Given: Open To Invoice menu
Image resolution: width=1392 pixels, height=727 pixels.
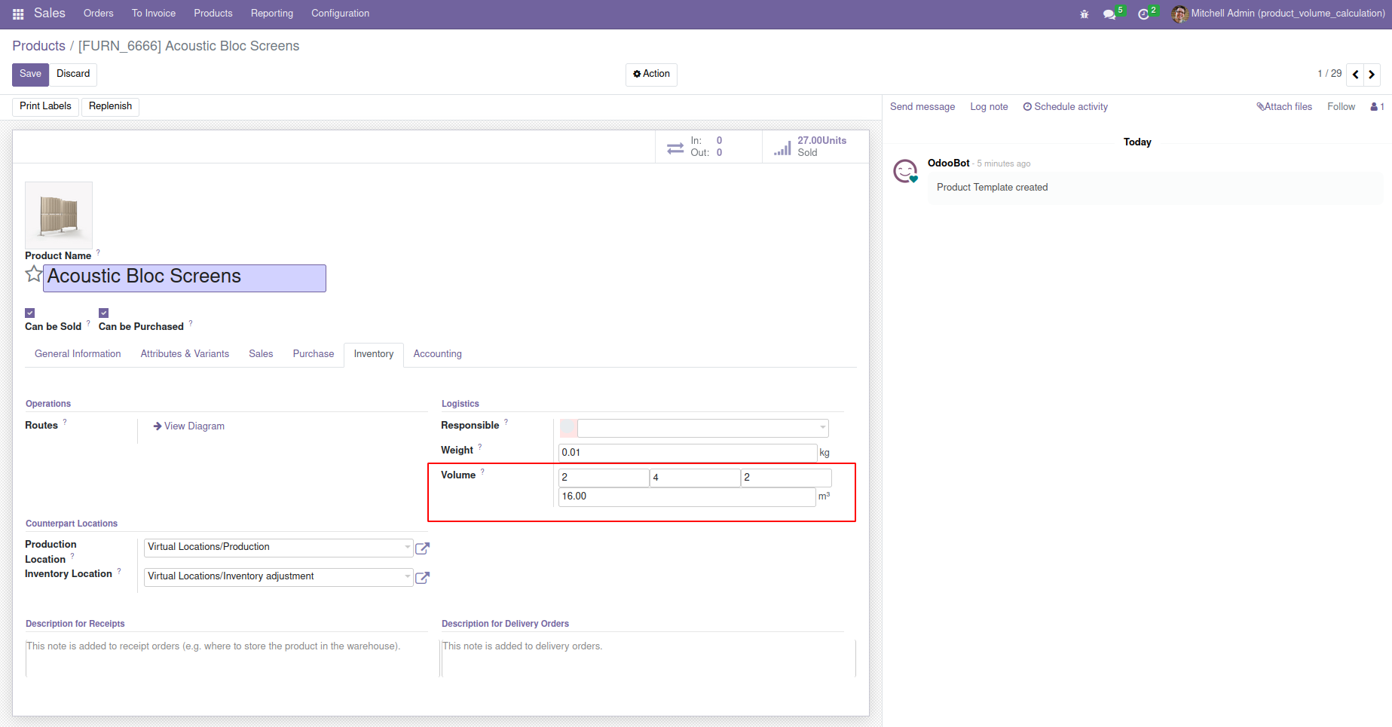Looking at the screenshot, I should click(154, 14).
